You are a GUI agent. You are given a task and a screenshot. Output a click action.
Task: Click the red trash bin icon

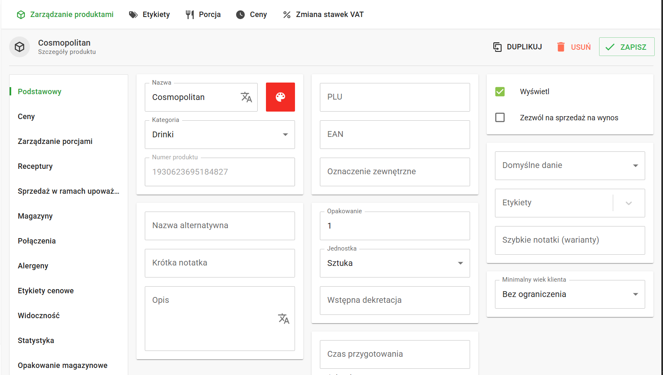pos(561,47)
